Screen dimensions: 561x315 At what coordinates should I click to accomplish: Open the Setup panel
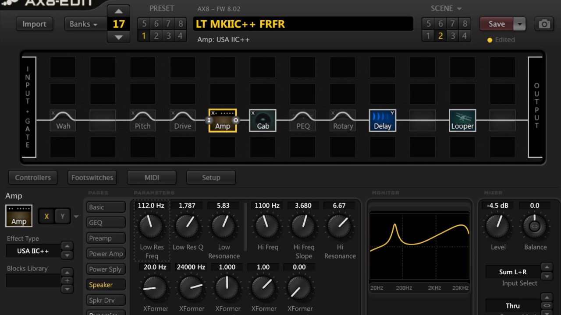pyautogui.click(x=211, y=178)
